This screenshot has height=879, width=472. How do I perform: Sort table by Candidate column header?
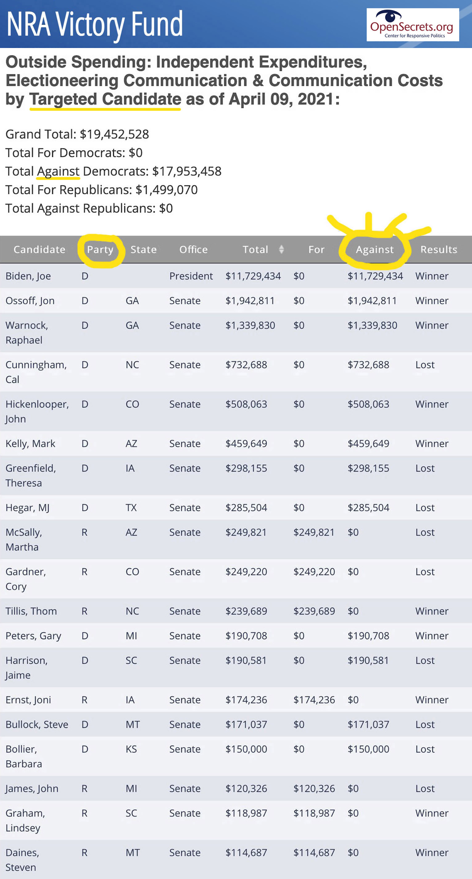click(39, 249)
